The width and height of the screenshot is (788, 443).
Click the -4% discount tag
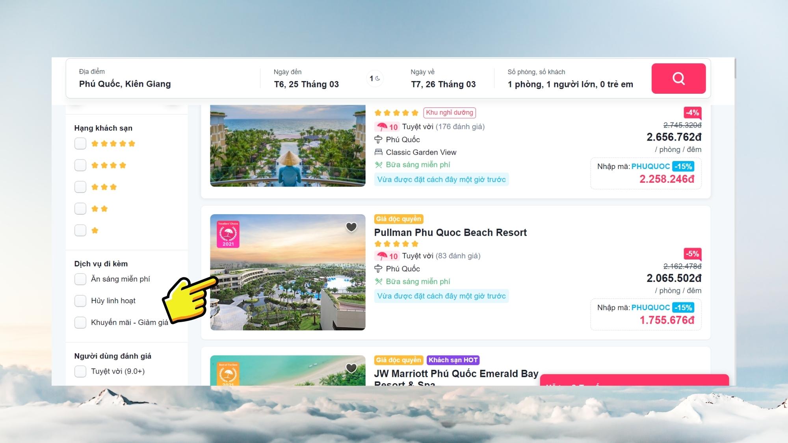[x=693, y=113]
